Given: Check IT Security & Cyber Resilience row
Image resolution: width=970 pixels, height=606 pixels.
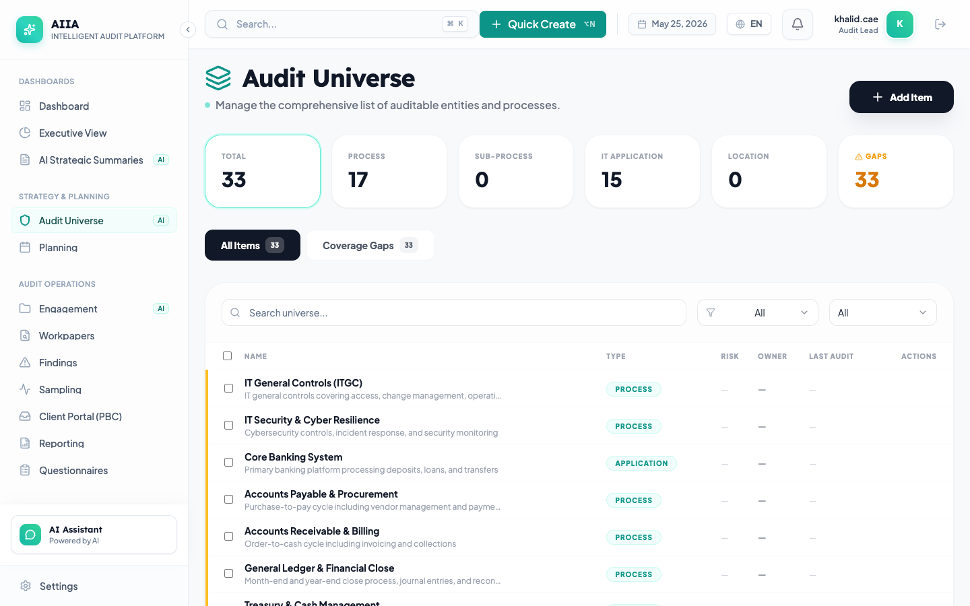Looking at the screenshot, I should [228, 426].
